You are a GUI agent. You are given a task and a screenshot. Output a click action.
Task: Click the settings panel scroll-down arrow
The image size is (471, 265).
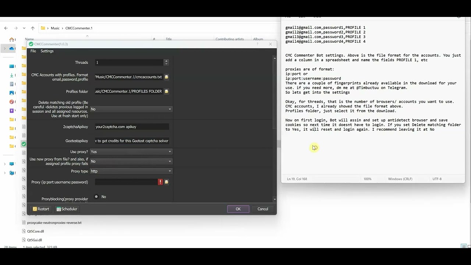(275, 199)
